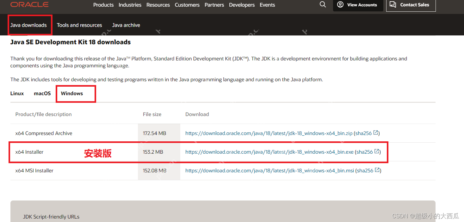The width and height of the screenshot is (464, 222).
Task: Open the Resources menu
Action: point(158,5)
